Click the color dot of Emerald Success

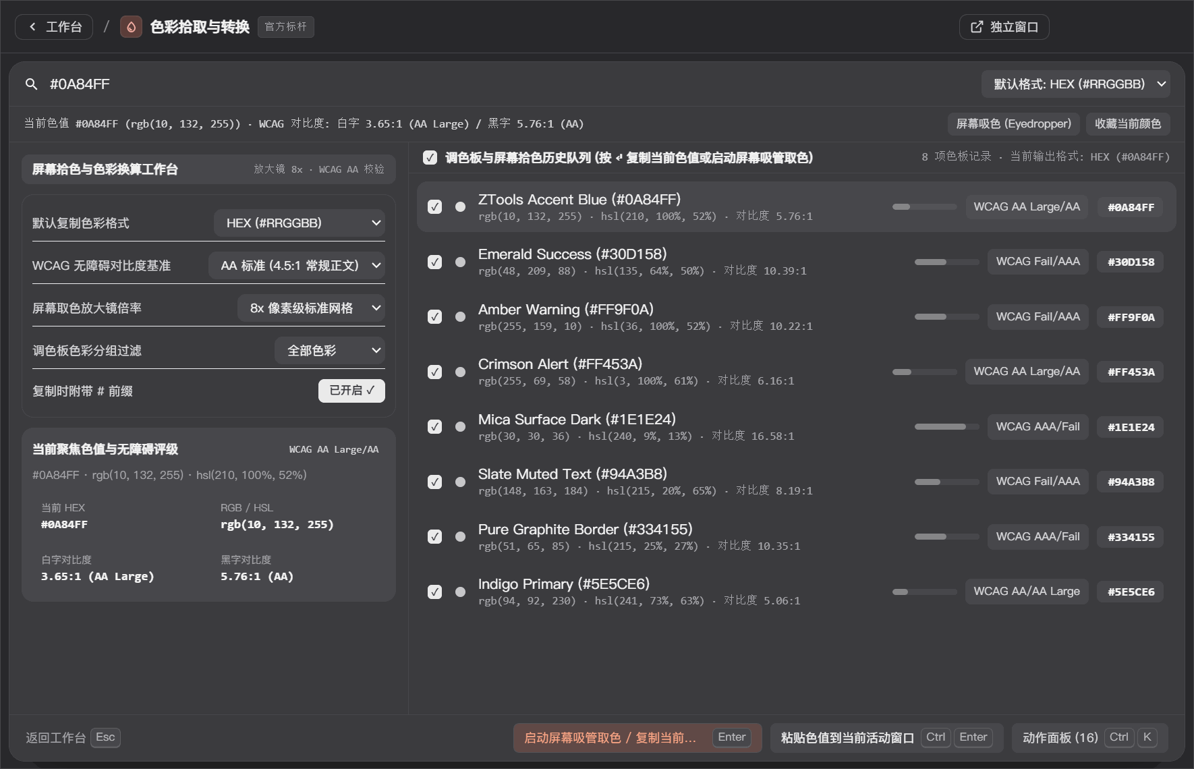tap(460, 262)
